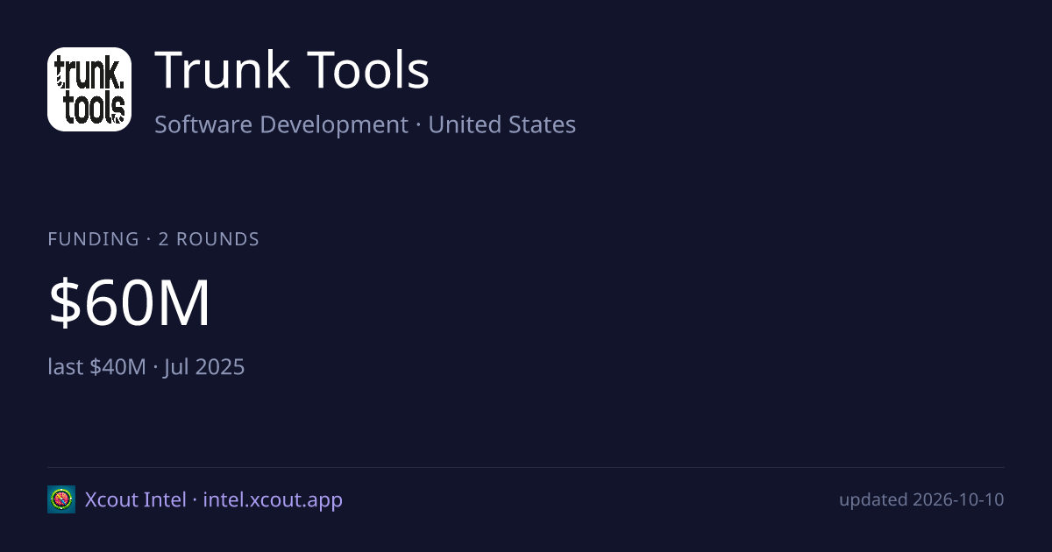Click the 'updated 2026-10-10' timestamp
The height and width of the screenshot is (552, 1052).
pyautogui.click(x=921, y=500)
